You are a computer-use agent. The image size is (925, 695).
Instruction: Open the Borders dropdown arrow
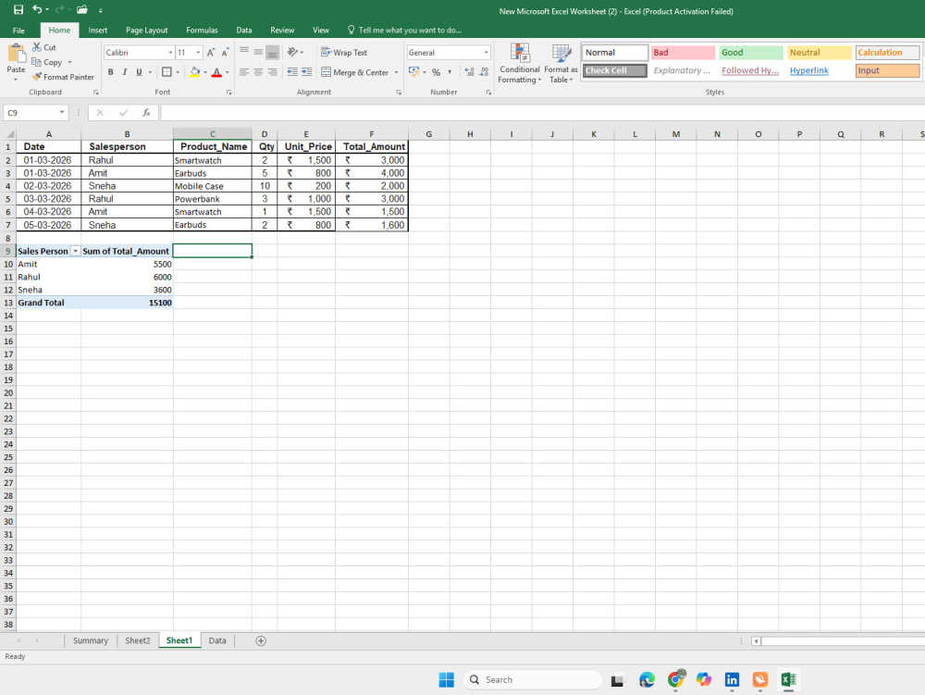click(x=178, y=72)
